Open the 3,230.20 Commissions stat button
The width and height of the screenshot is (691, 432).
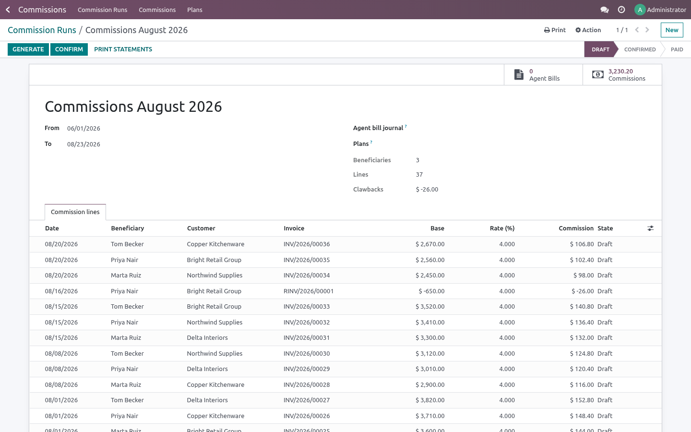click(x=622, y=75)
